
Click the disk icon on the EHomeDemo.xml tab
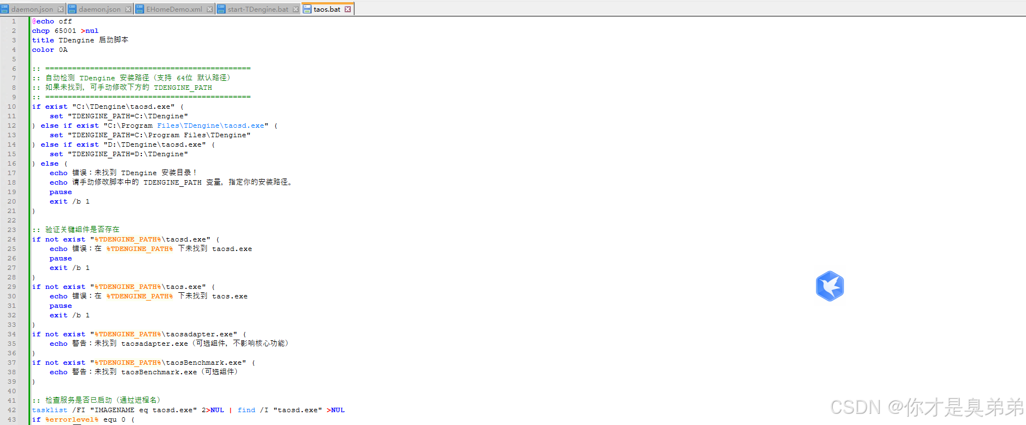(140, 9)
